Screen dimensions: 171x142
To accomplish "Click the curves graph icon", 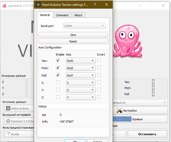I will (x=123, y=119).
